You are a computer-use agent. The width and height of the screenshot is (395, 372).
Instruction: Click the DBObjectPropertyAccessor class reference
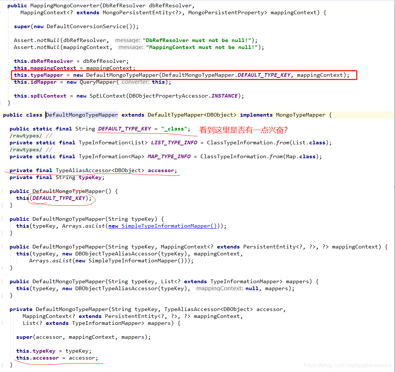pyautogui.click(x=168, y=96)
